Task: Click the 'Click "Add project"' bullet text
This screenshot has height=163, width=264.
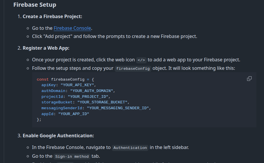Action: (x=114, y=37)
